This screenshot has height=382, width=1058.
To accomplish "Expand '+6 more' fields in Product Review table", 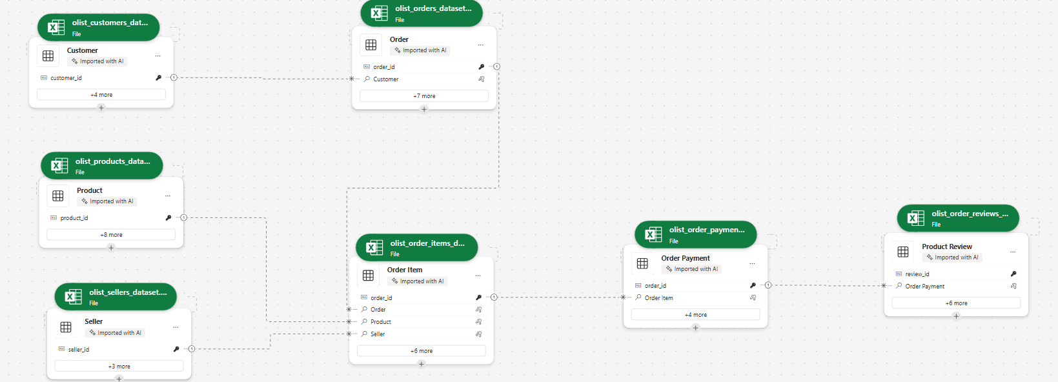I will click(956, 303).
